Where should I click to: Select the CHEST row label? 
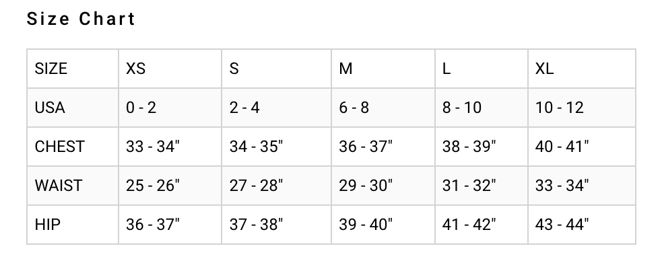pyautogui.click(x=59, y=147)
